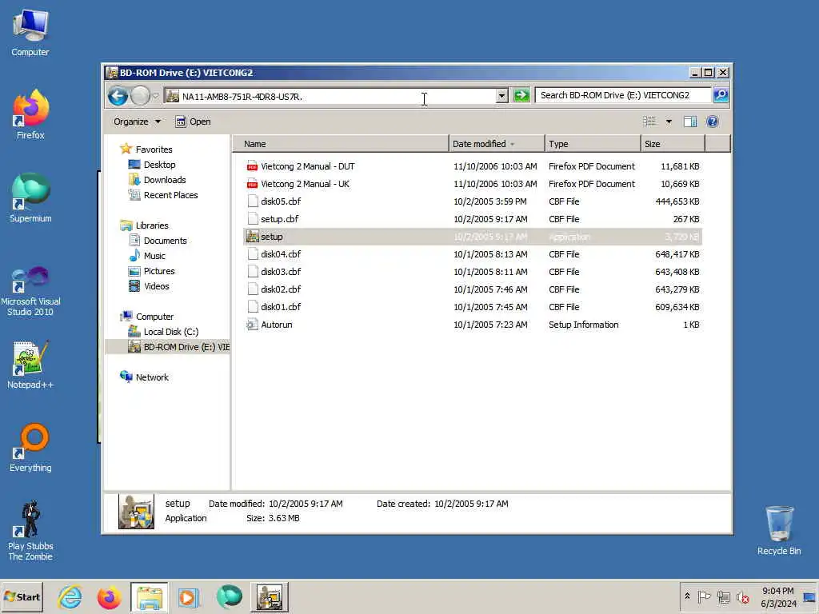The width and height of the screenshot is (819, 614).
Task: Open the address bar history dropdown
Action: (501, 96)
